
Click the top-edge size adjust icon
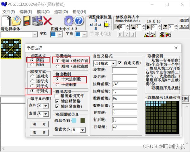click(x=133, y=27)
